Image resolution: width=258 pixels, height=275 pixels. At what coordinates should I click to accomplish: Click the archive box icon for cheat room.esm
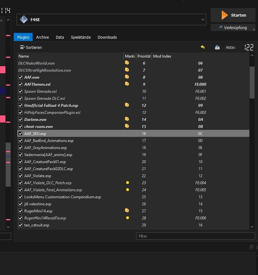(127, 126)
